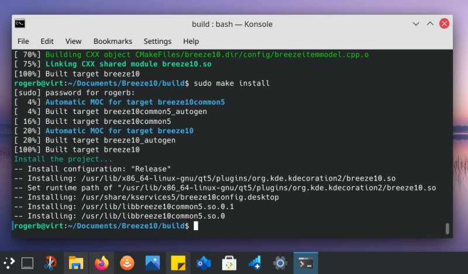The height and width of the screenshot is (274, 468).
Task: Click the "Set runtime path of" line
Action: [225, 188]
